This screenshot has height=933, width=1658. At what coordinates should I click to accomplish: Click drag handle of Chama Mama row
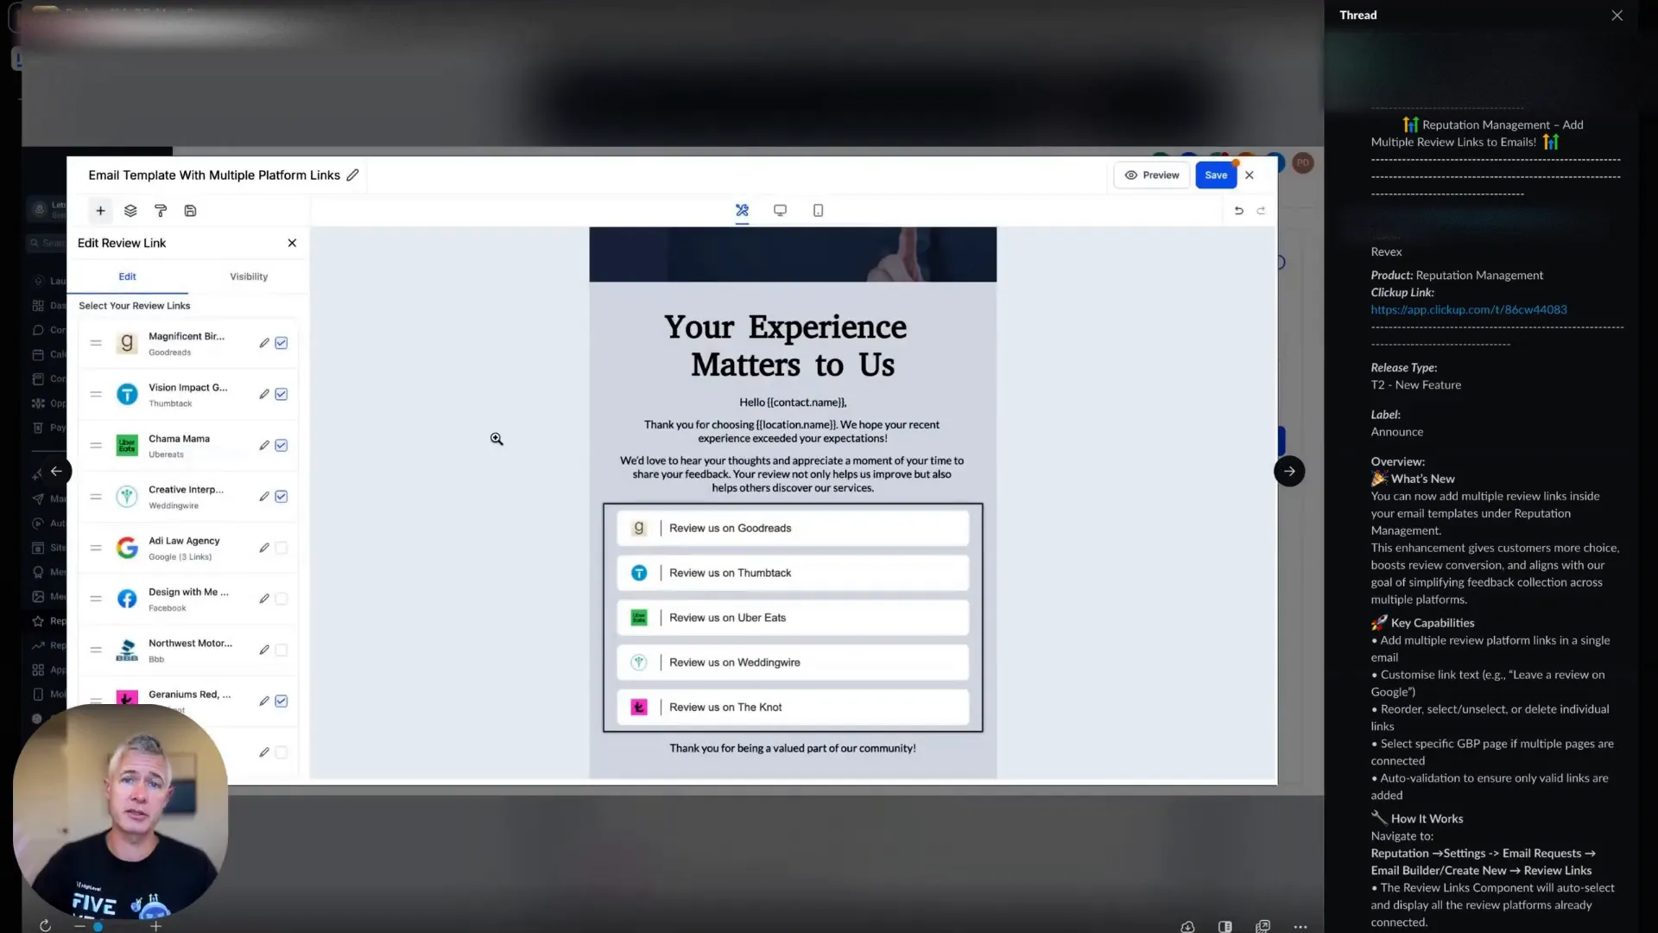tap(96, 445)
